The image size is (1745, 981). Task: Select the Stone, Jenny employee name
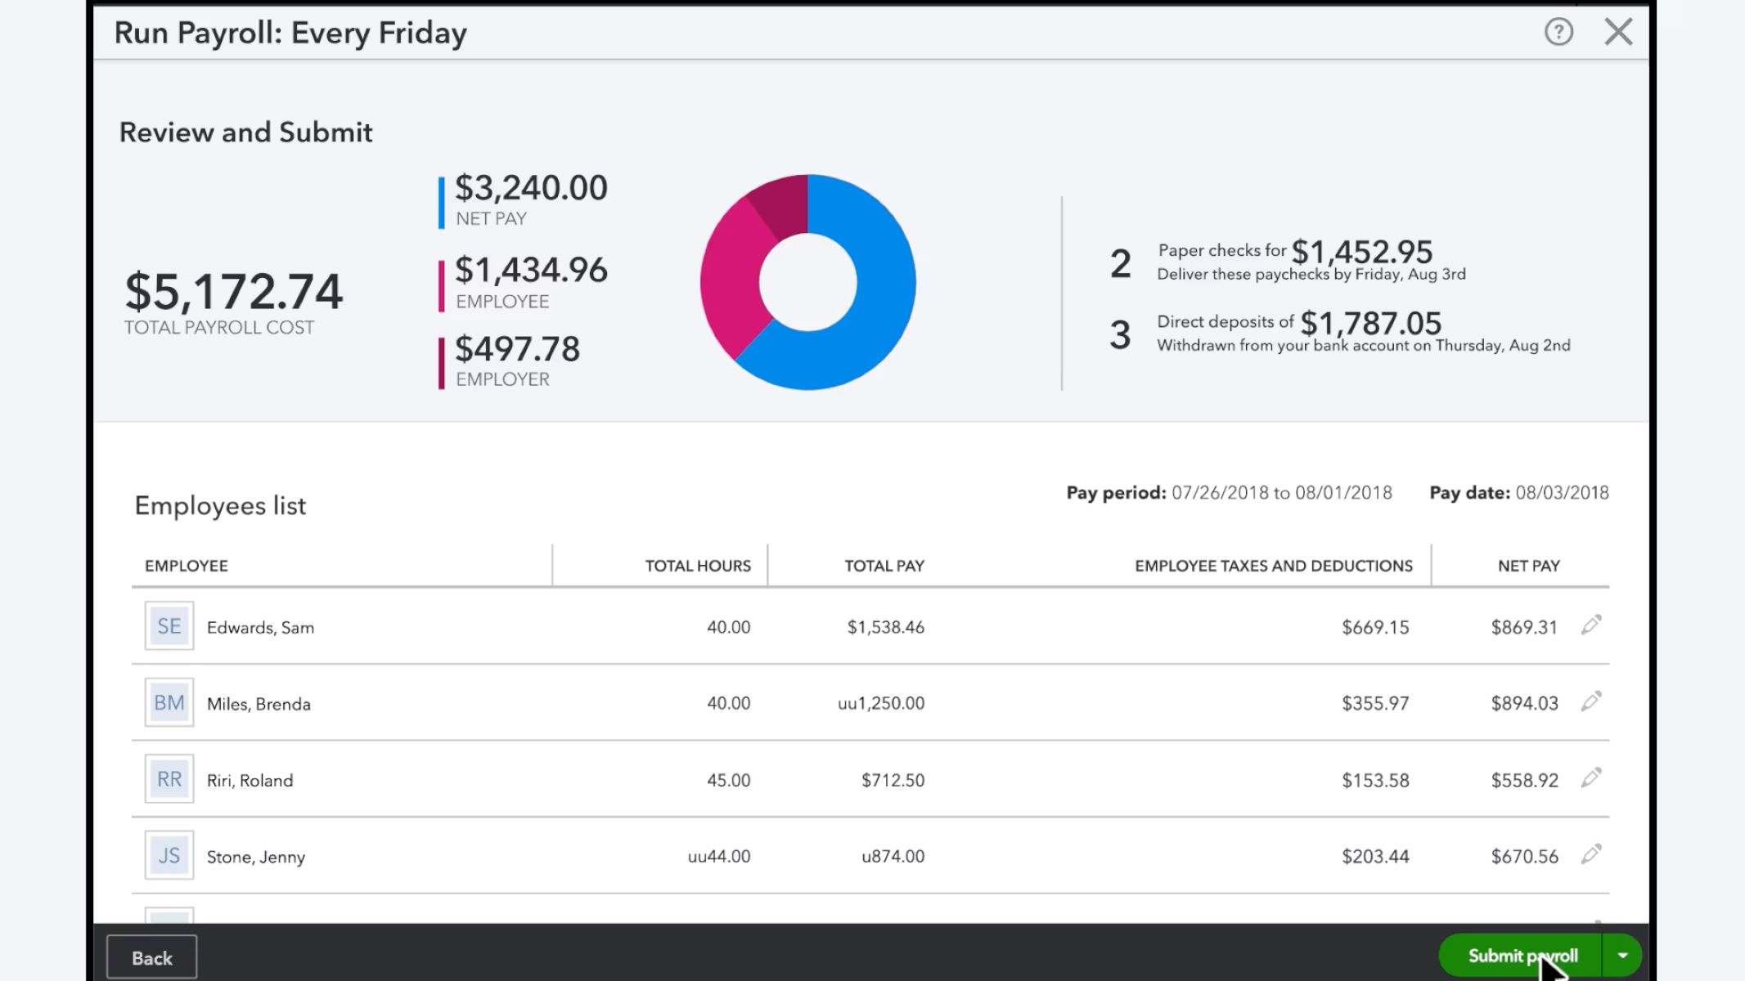256,857
